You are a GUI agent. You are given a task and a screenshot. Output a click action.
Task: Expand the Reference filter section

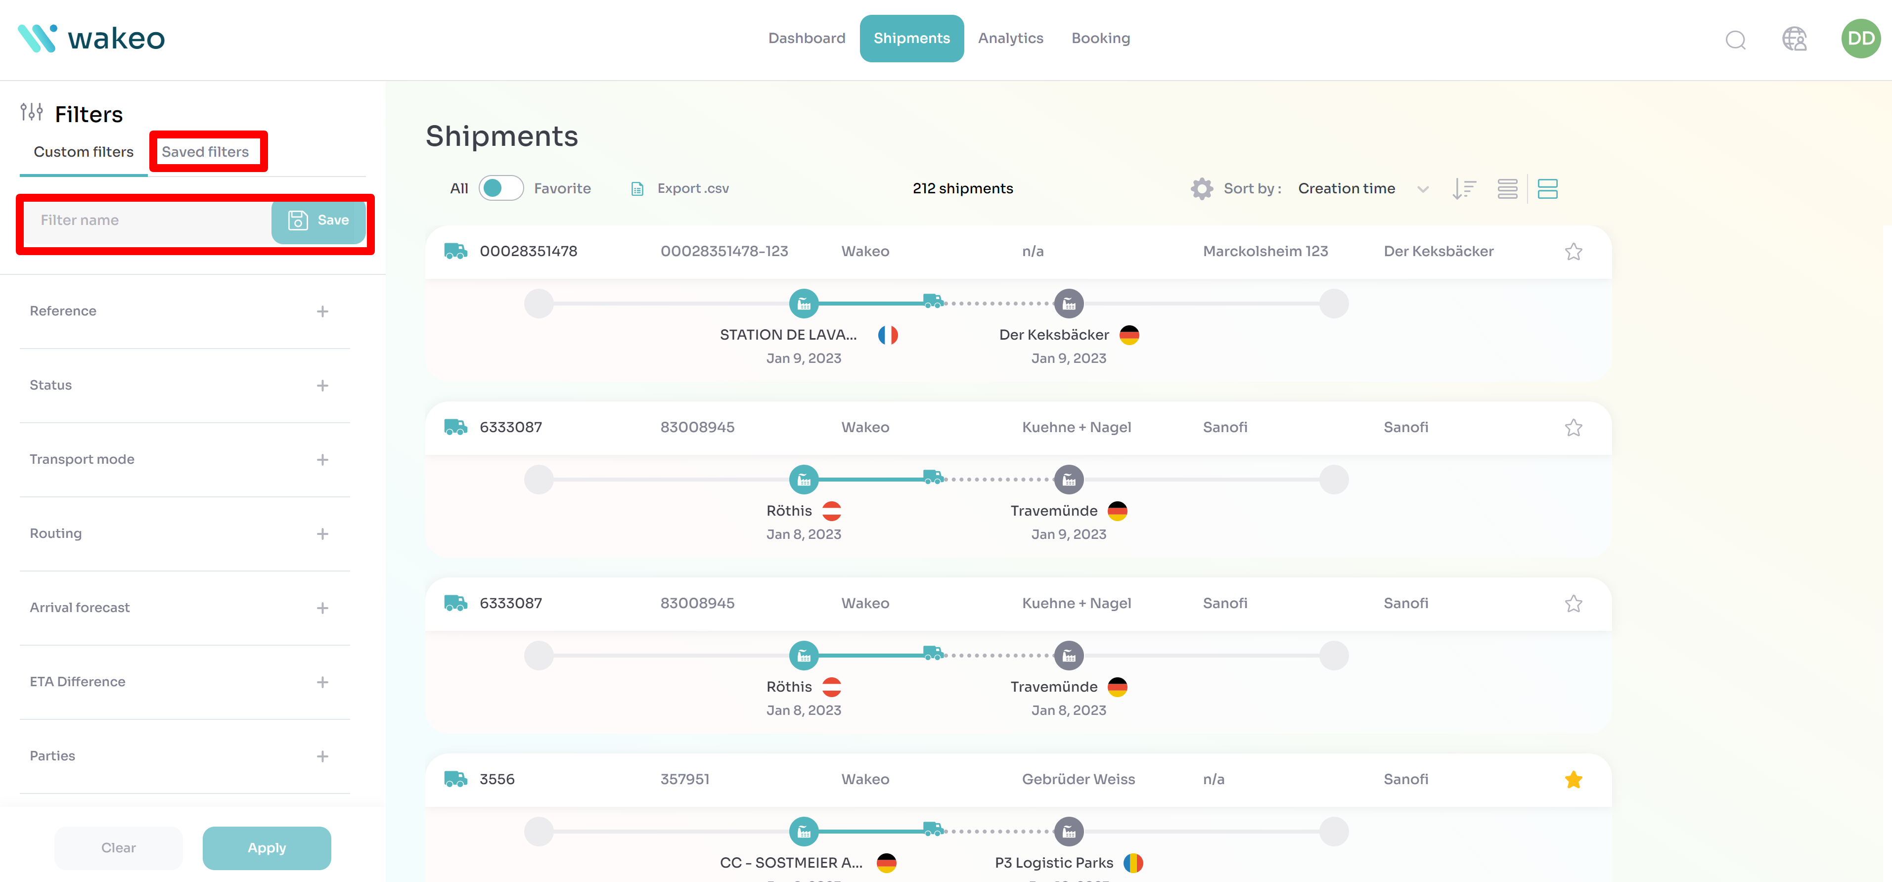pos(322,311)
